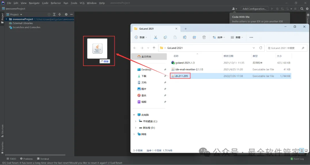
Task: Click the Structure vertical sidebar tab
Action: [2, 131]
